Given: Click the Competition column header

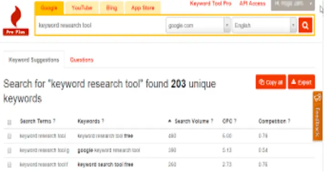Looking at the screenshot, I should (274, 121).
